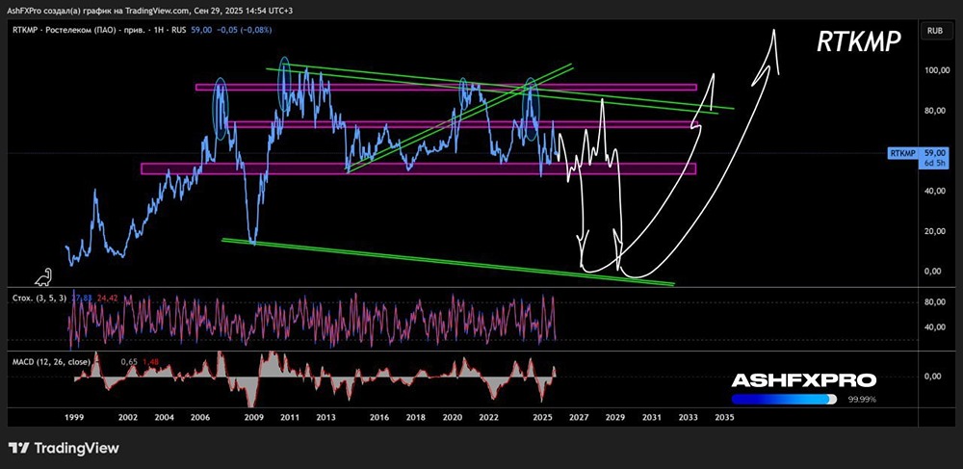Click the RUS exchange label in the legend
Viewport: 963px width, 469px height.
coord(179,30)
